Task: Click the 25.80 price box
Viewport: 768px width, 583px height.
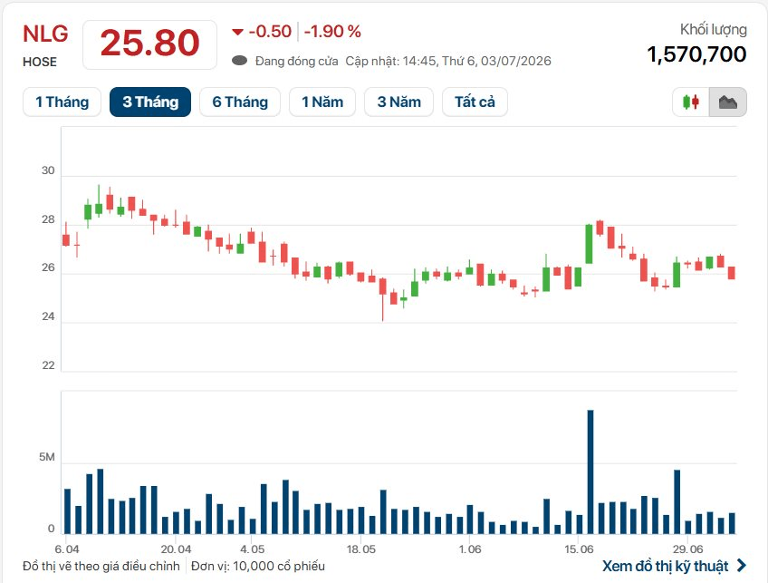Action: pos(149,44)
